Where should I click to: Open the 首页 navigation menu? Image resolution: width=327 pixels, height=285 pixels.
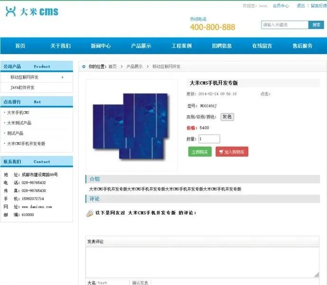coord(20,46)
